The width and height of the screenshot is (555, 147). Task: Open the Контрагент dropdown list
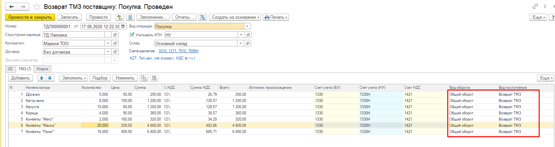(x=108, y=43)
